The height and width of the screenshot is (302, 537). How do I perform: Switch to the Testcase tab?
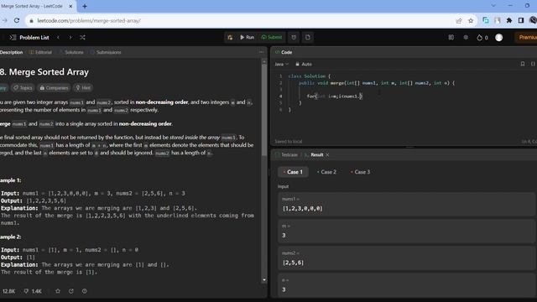coord(286,154)
